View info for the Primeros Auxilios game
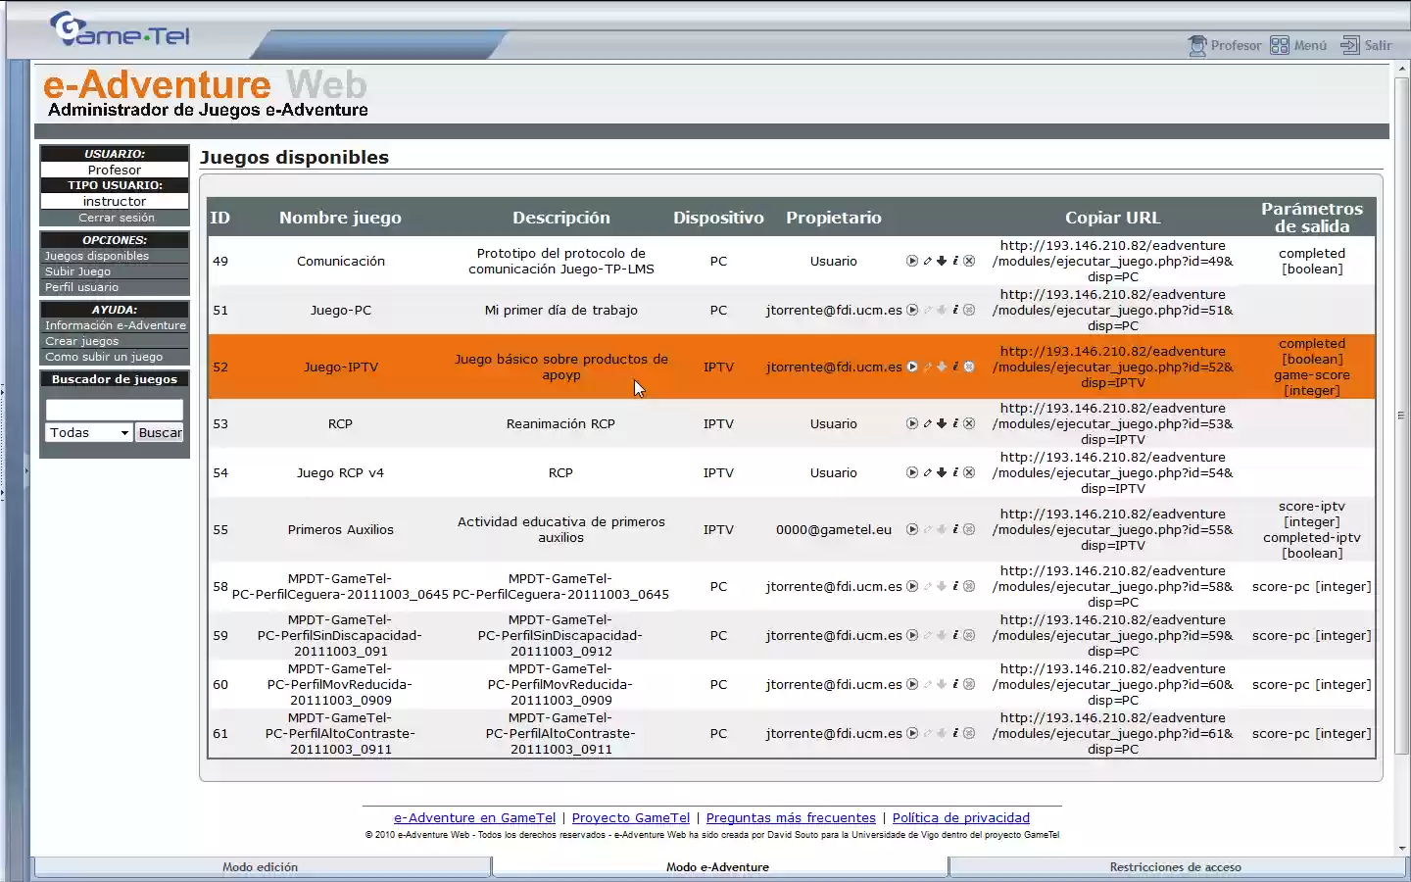1411x882 pixels. click(955, 529)
